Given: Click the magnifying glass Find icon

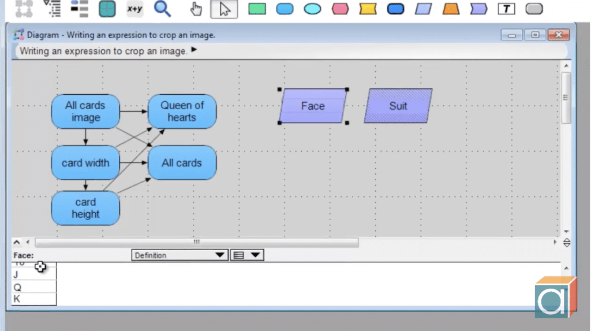Looking at the screenshot, I should [162, 9].
